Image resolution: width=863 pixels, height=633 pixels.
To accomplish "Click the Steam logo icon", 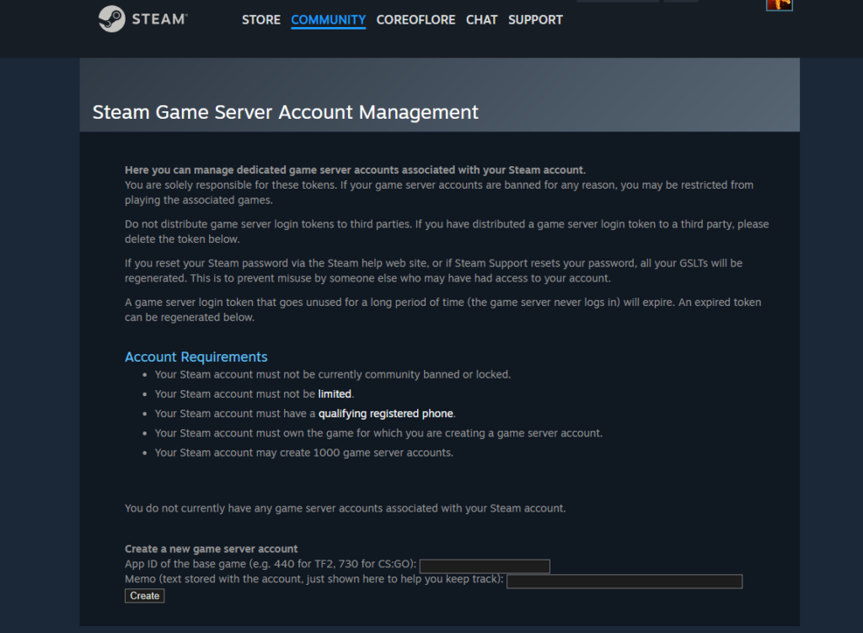I will [x=112, y=19].
